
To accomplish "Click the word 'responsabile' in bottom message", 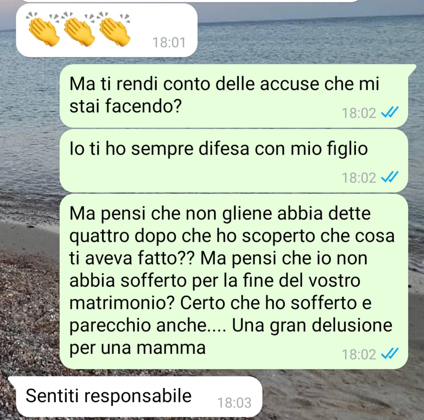I will pyautogui.click(x=138, y=396).
